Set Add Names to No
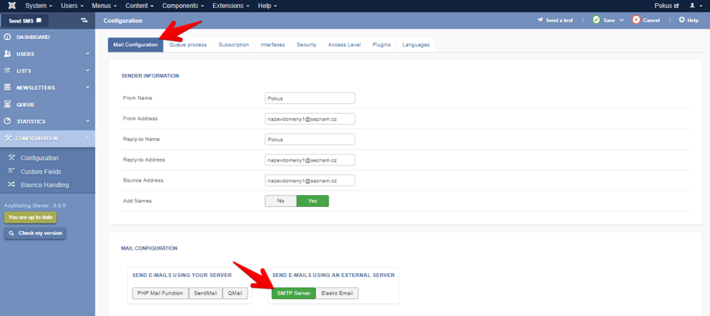This screenshot has width=710, height=316. pyautogui.click(x=281, y=201)
